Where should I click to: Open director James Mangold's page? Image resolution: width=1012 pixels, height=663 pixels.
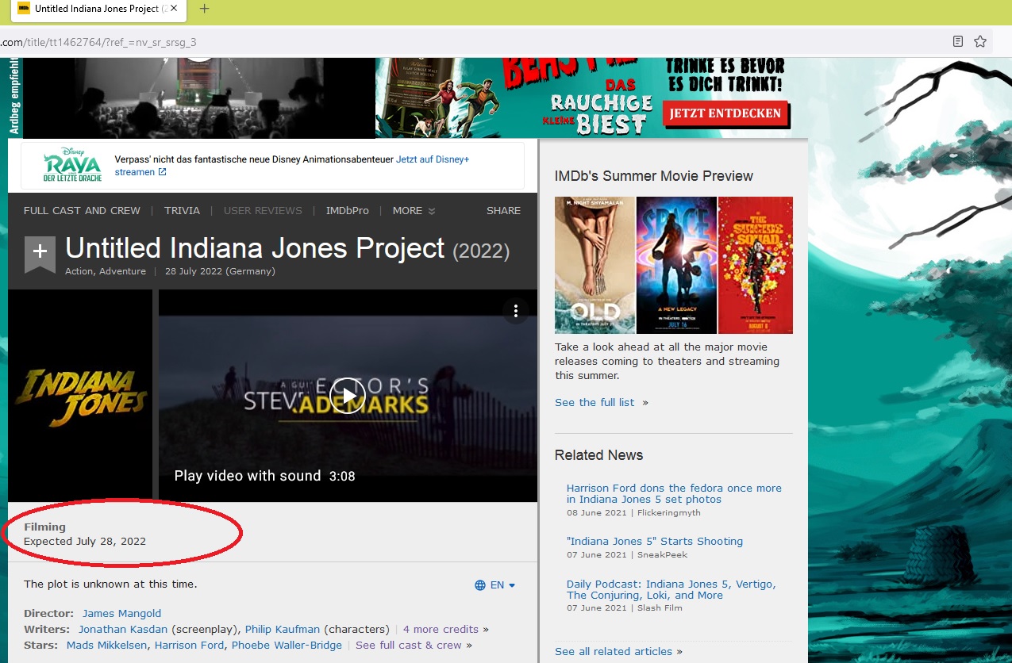[x=121, y=614]
